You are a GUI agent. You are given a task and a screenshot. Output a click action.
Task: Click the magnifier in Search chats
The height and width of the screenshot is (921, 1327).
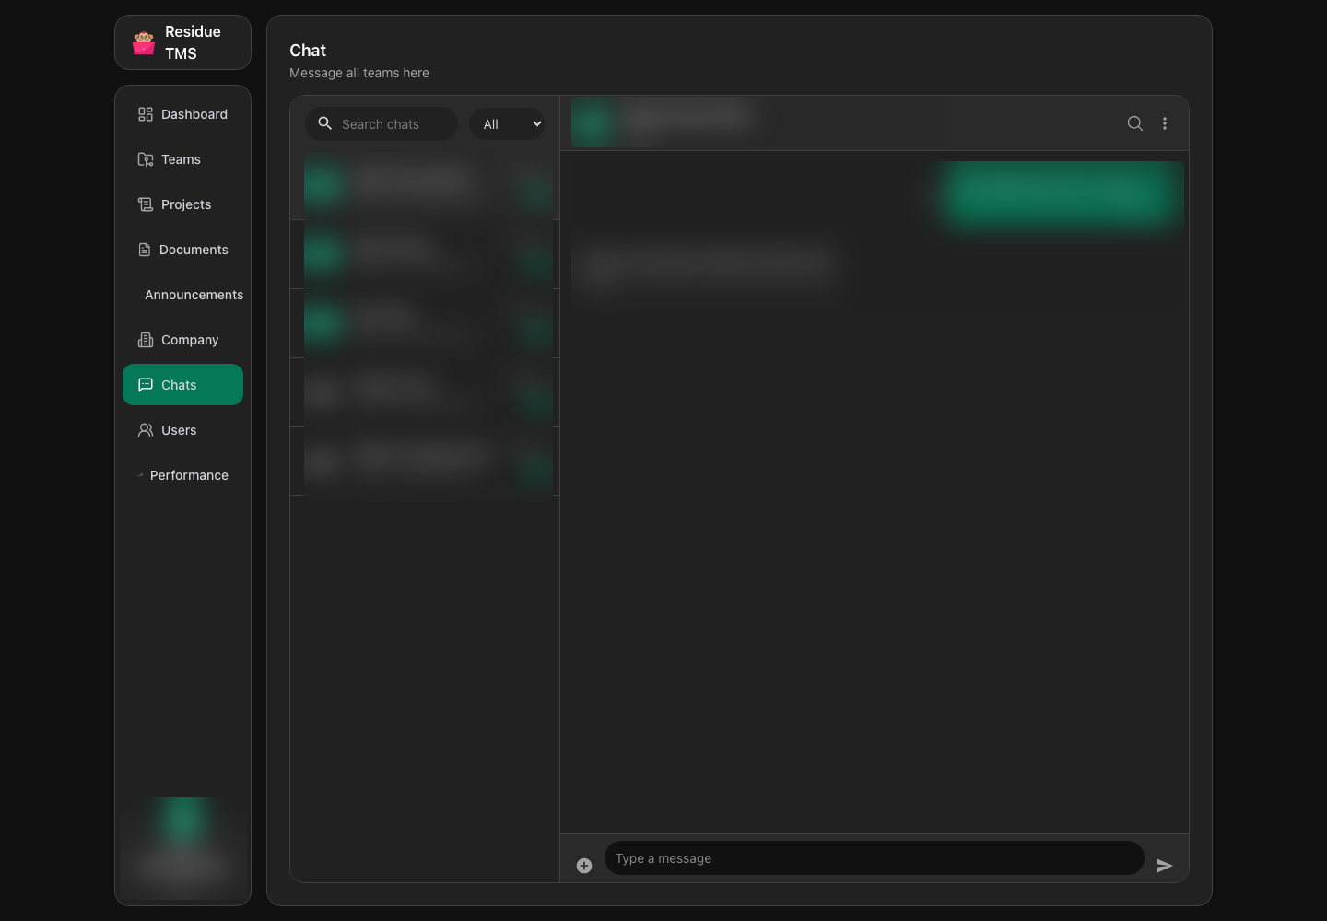(x=325, y=123)
